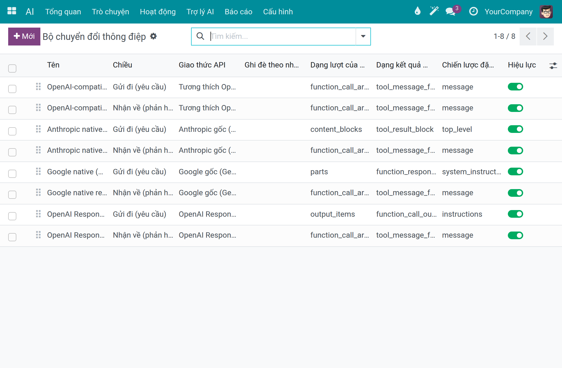Image resolution: width=562 pixels, height=368 pixels.
Task: Open the optional columns adjust icon
Action: coord(553,66)
